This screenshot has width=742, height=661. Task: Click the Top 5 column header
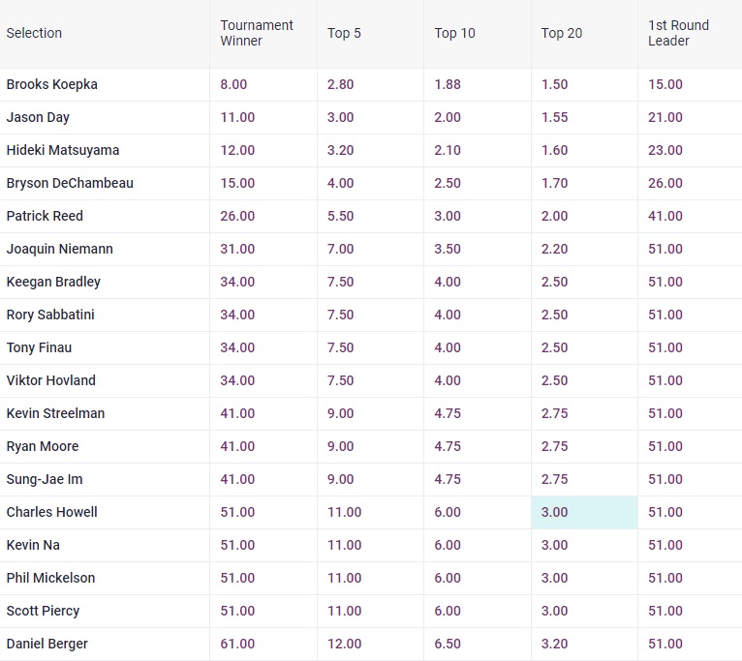(x=344, y=33)
